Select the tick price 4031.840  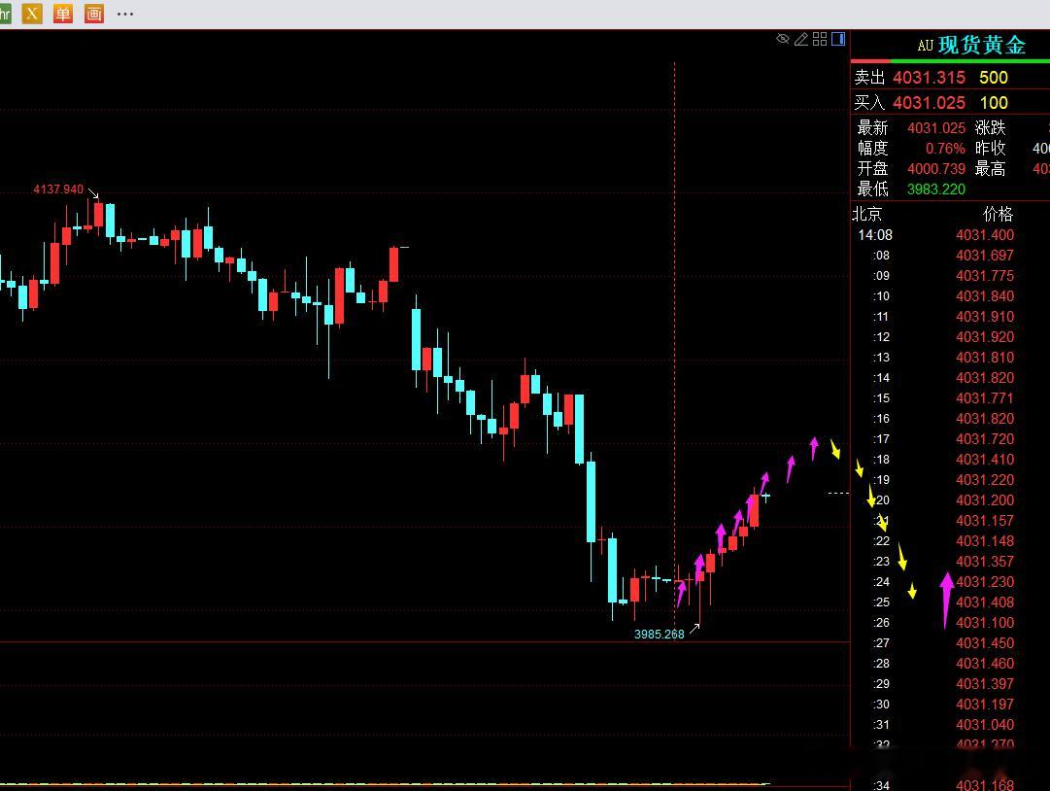tap(985, 296)
